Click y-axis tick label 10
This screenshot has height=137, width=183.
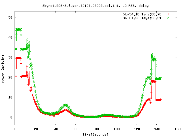pyautogui.click(x=10, y=97)
